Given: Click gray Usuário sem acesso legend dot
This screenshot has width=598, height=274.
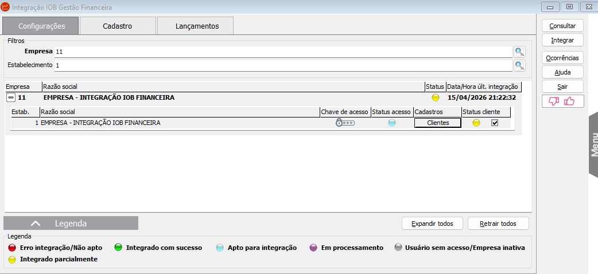Looking at the screenshot, I should click(x=398, y=248).
